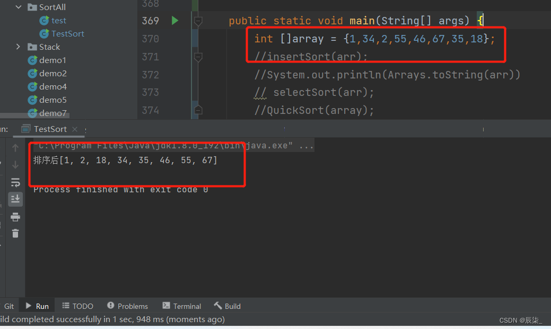Open the test class file

(59, 20)
